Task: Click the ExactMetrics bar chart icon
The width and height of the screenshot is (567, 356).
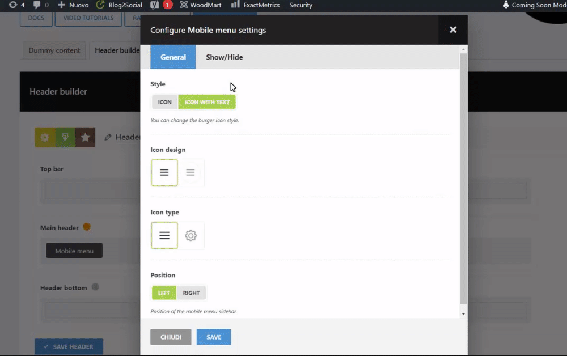Action: (x=235, y=5)
